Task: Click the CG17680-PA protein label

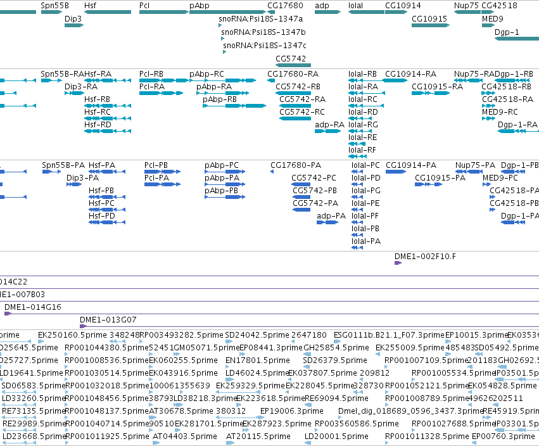Action: [296, 165]
